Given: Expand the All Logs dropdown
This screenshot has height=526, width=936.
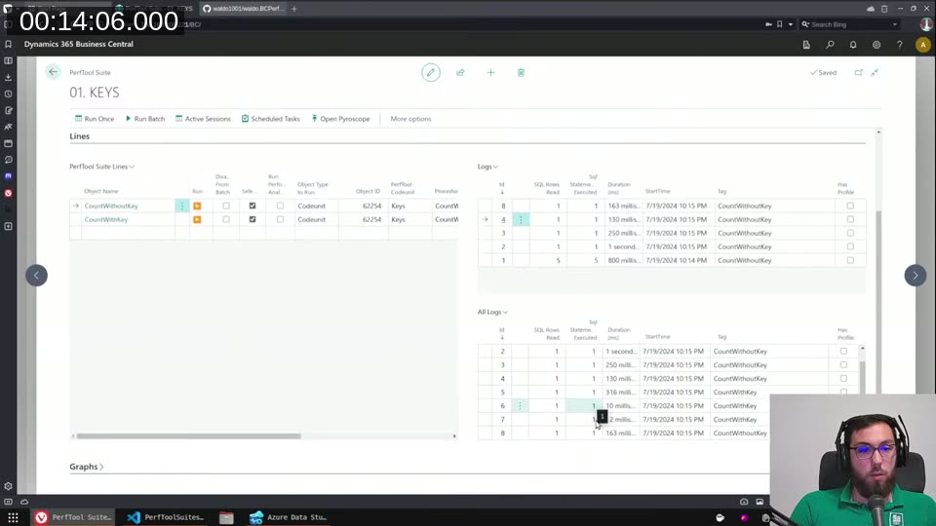Looking at the screenshot, I should [x=492, y=312].
